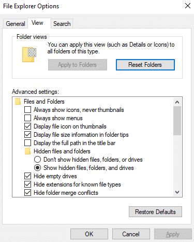The height and width of the screenshot is (242, 194).
Task: Switch to the General tab
Action: 16,24
